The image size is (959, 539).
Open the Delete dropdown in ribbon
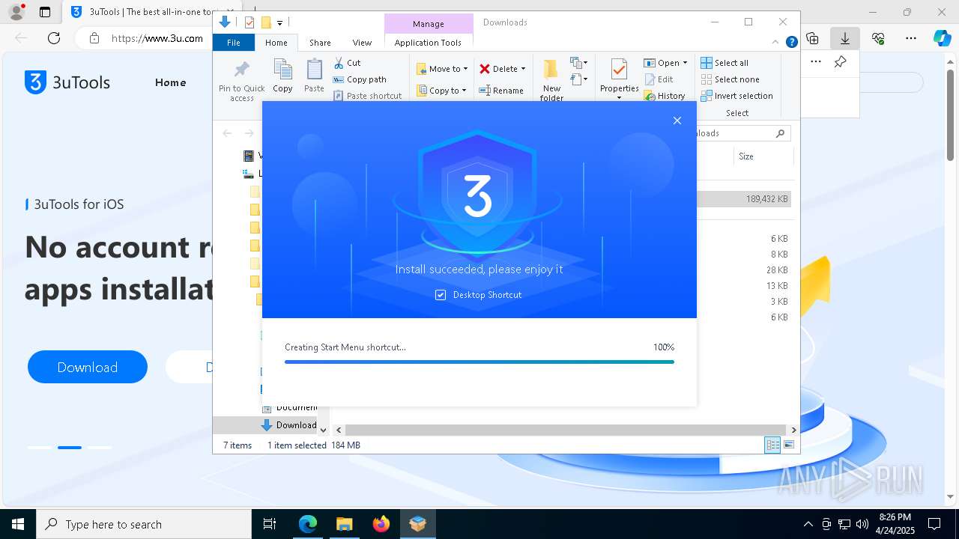point(502,69)
